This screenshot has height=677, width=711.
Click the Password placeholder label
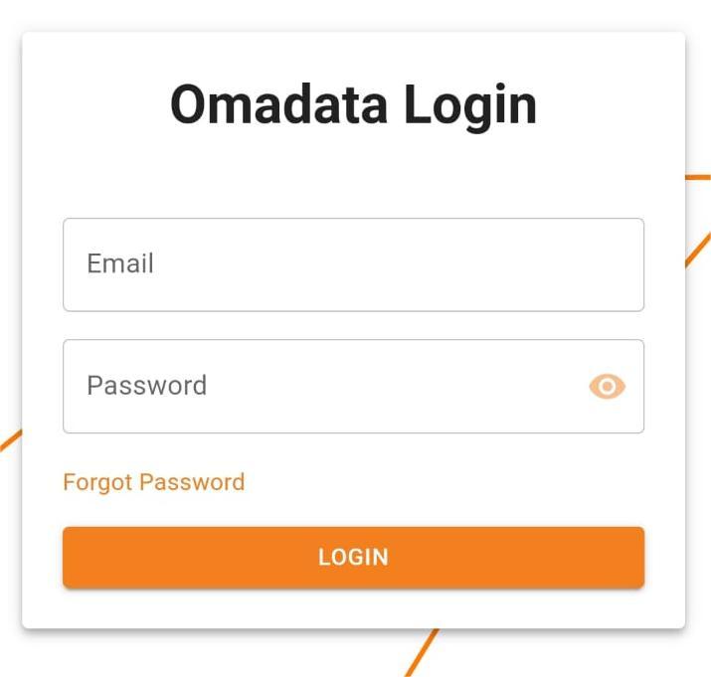146,386
